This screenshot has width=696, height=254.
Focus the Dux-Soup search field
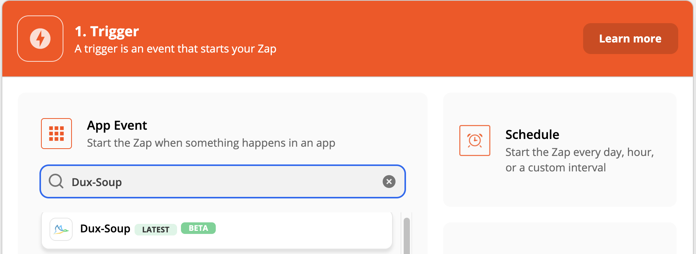(223, 181)
